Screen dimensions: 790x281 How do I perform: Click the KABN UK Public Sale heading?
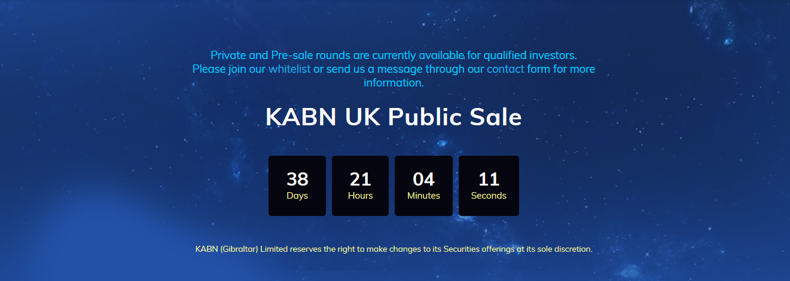click(394, 117)
